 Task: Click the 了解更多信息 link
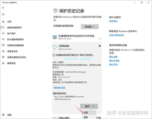coord(59,88)
